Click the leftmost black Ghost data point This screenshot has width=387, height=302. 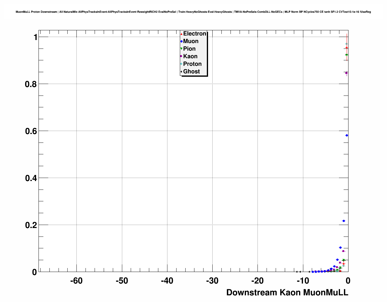[x=297, y=272]
